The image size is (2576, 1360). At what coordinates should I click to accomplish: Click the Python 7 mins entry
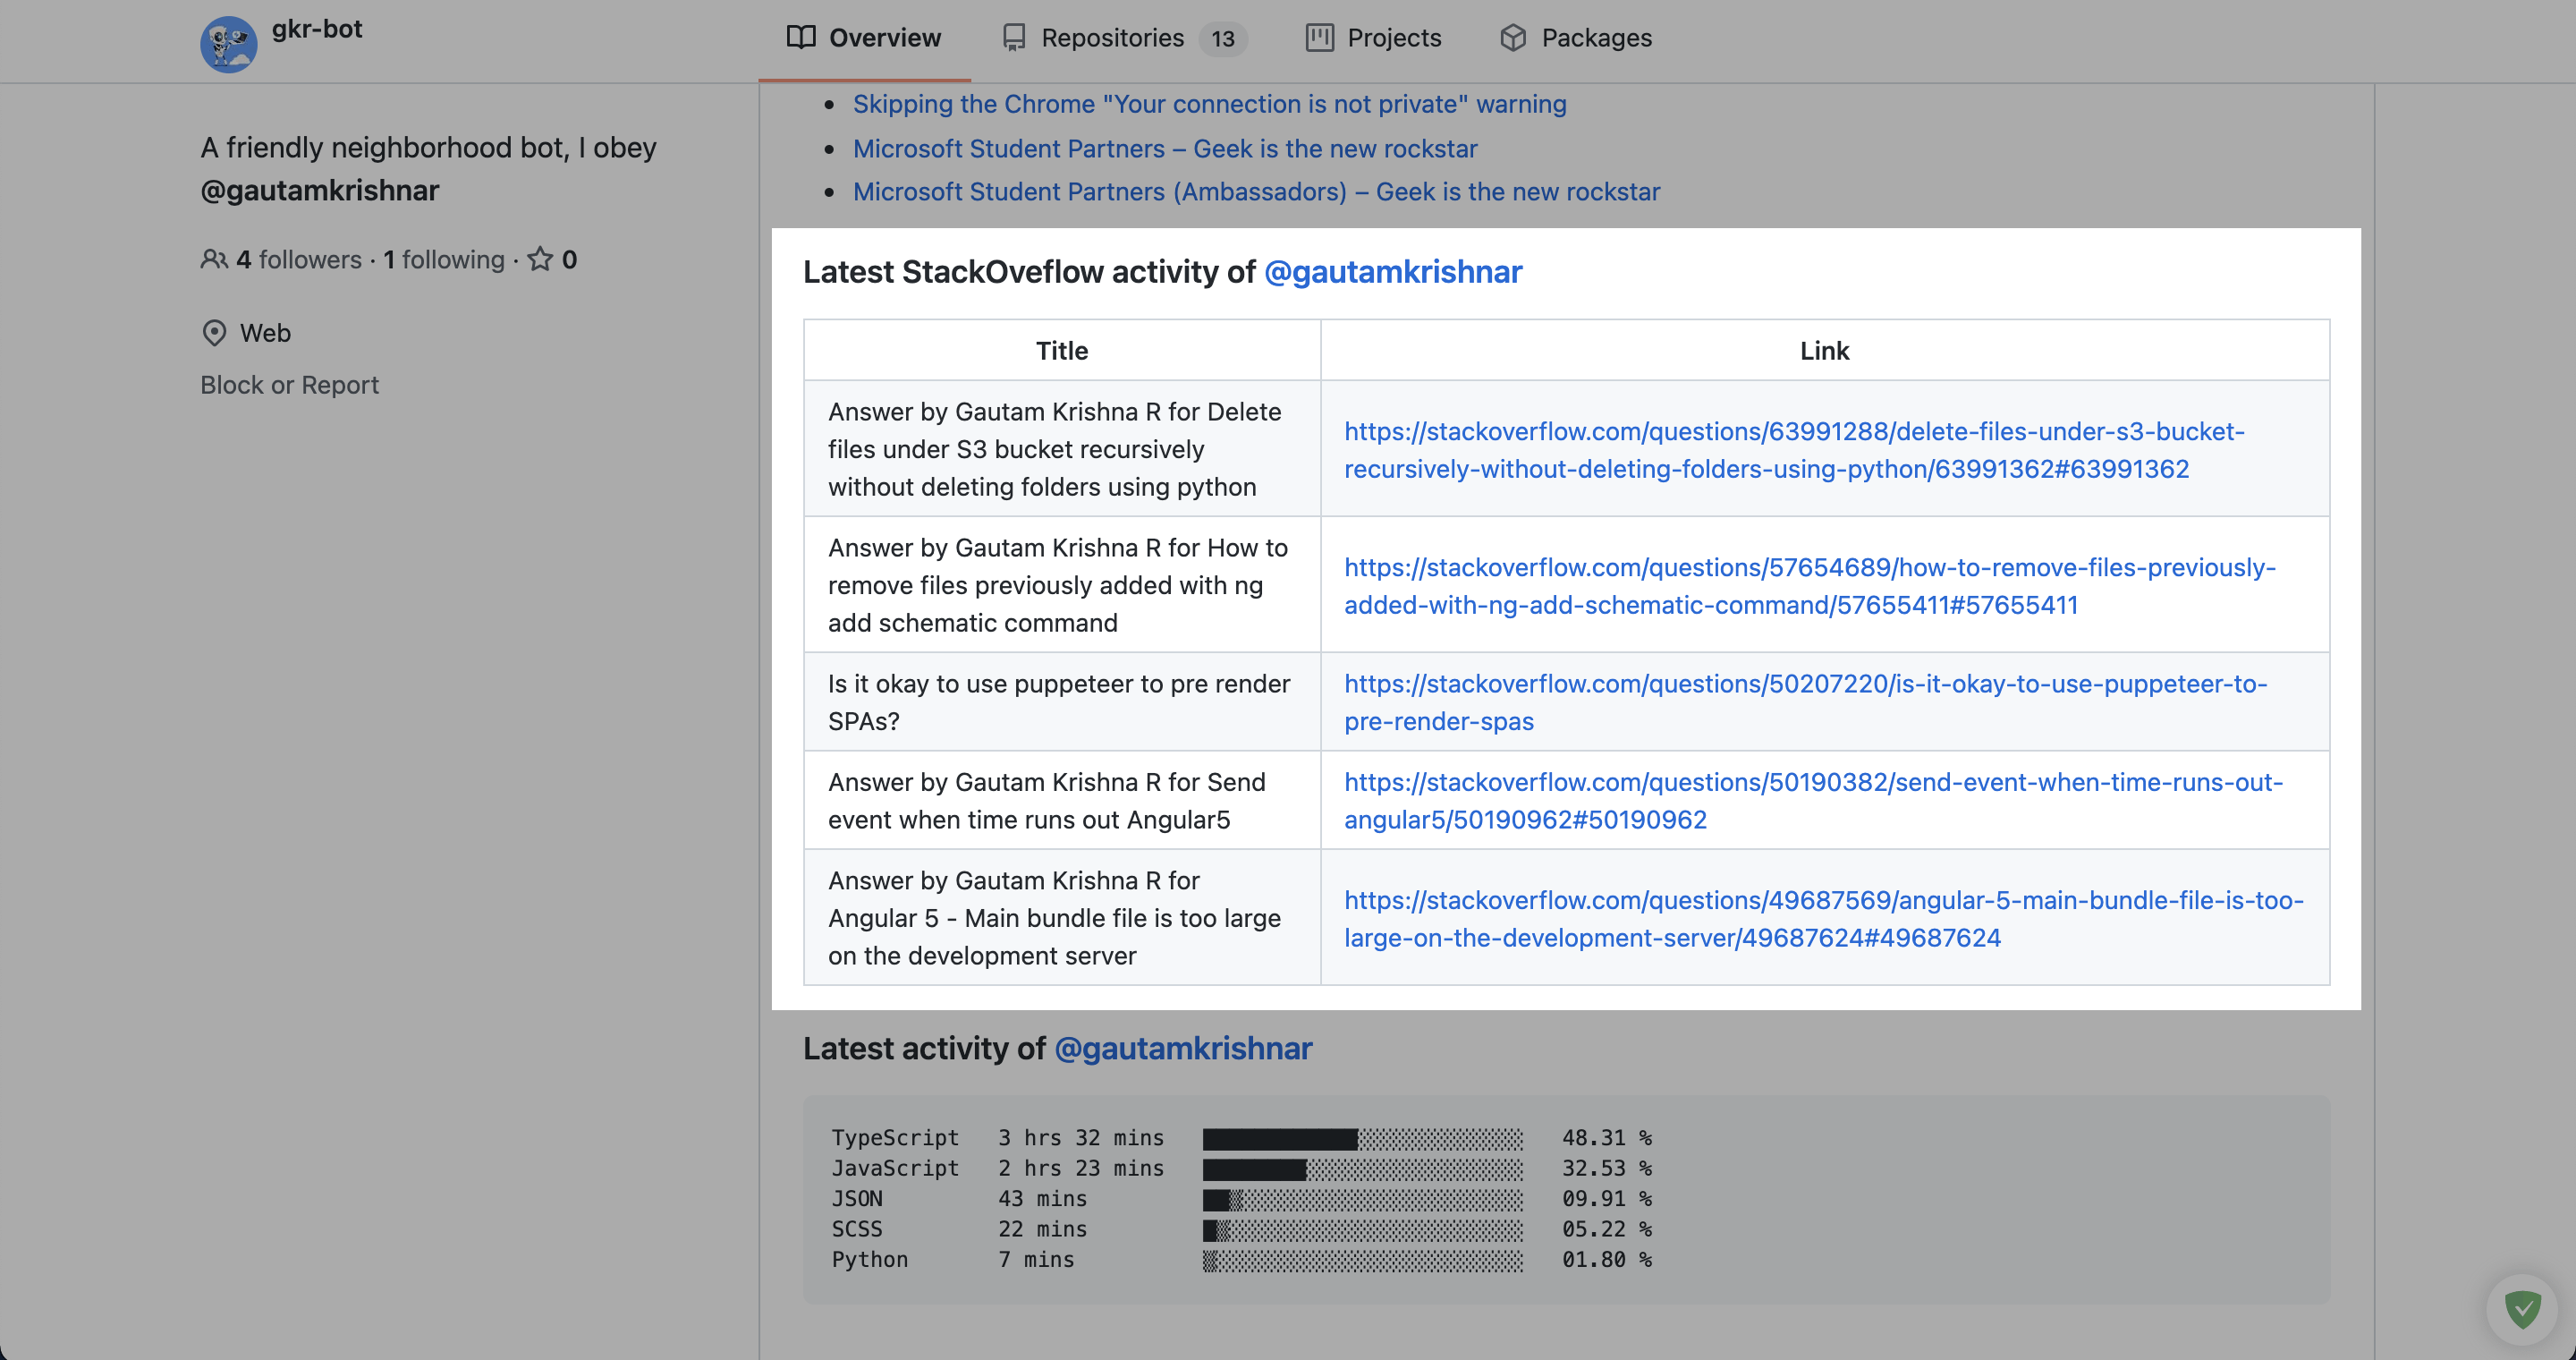click(x=952, y=1261)
